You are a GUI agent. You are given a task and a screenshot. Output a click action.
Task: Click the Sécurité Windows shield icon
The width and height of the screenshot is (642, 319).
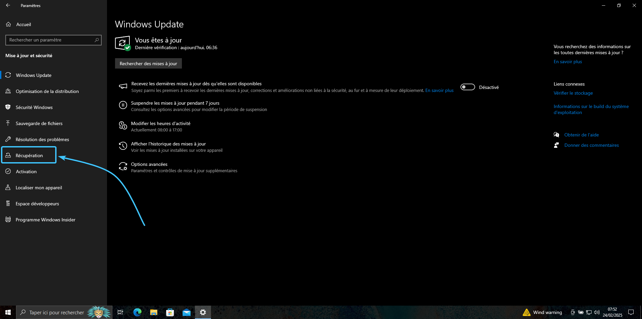pos(8,107)
